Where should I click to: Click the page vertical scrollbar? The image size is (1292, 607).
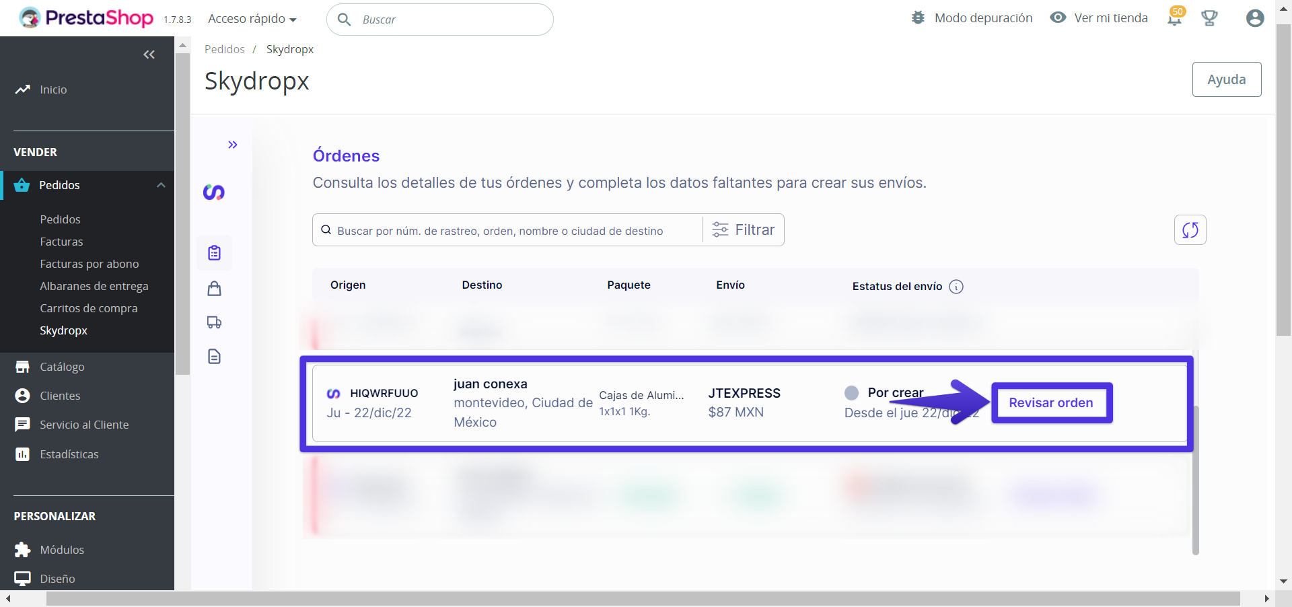(1283, 182)
